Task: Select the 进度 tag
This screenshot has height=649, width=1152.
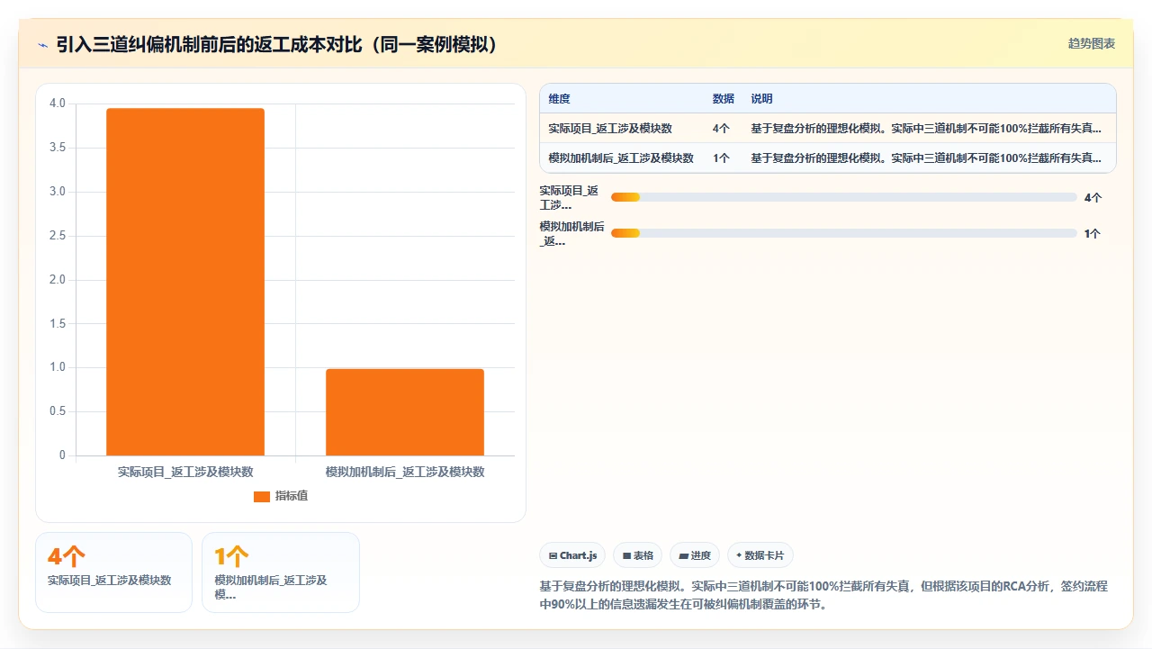Action: [695, 555]
